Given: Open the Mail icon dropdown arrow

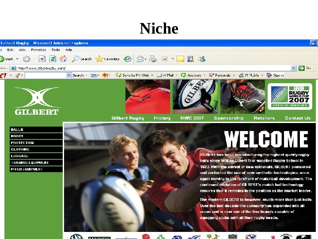Looking at the screenshot, I should (x=145, y=59).
